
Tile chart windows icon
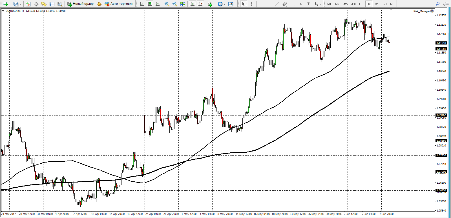pos(183,4)
